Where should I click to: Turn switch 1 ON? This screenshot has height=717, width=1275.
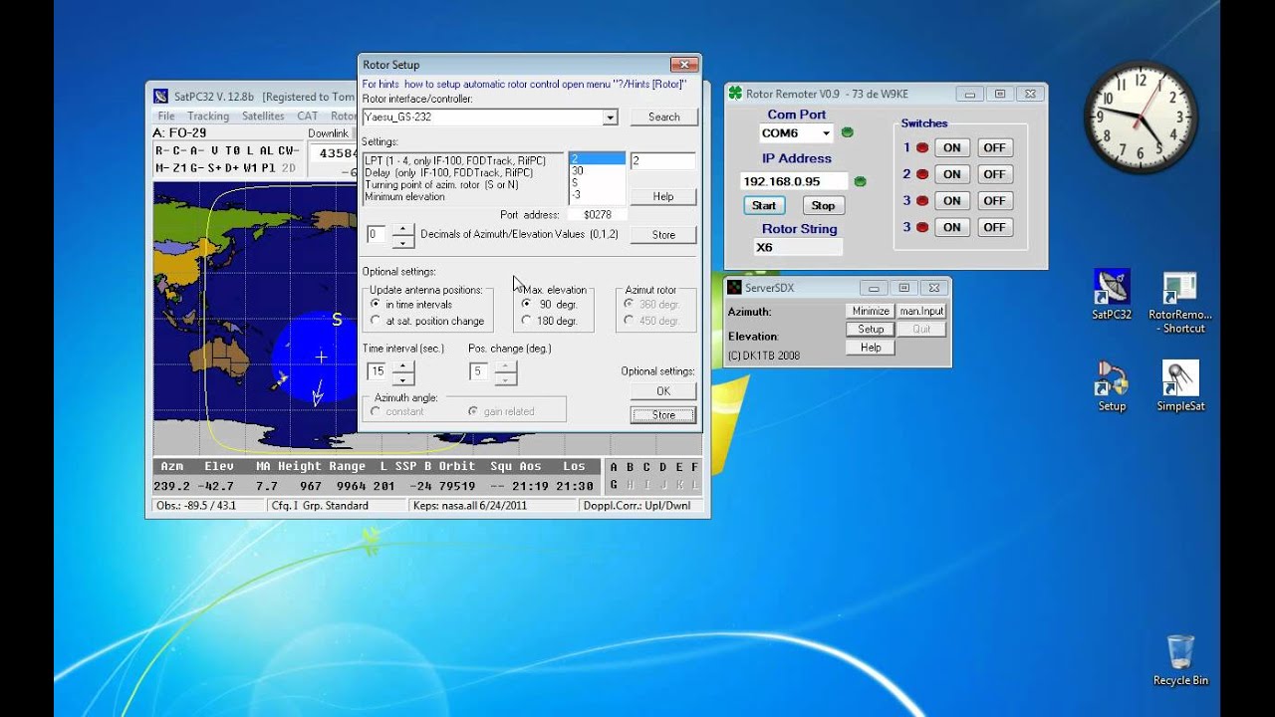click(x=952, y=147)
